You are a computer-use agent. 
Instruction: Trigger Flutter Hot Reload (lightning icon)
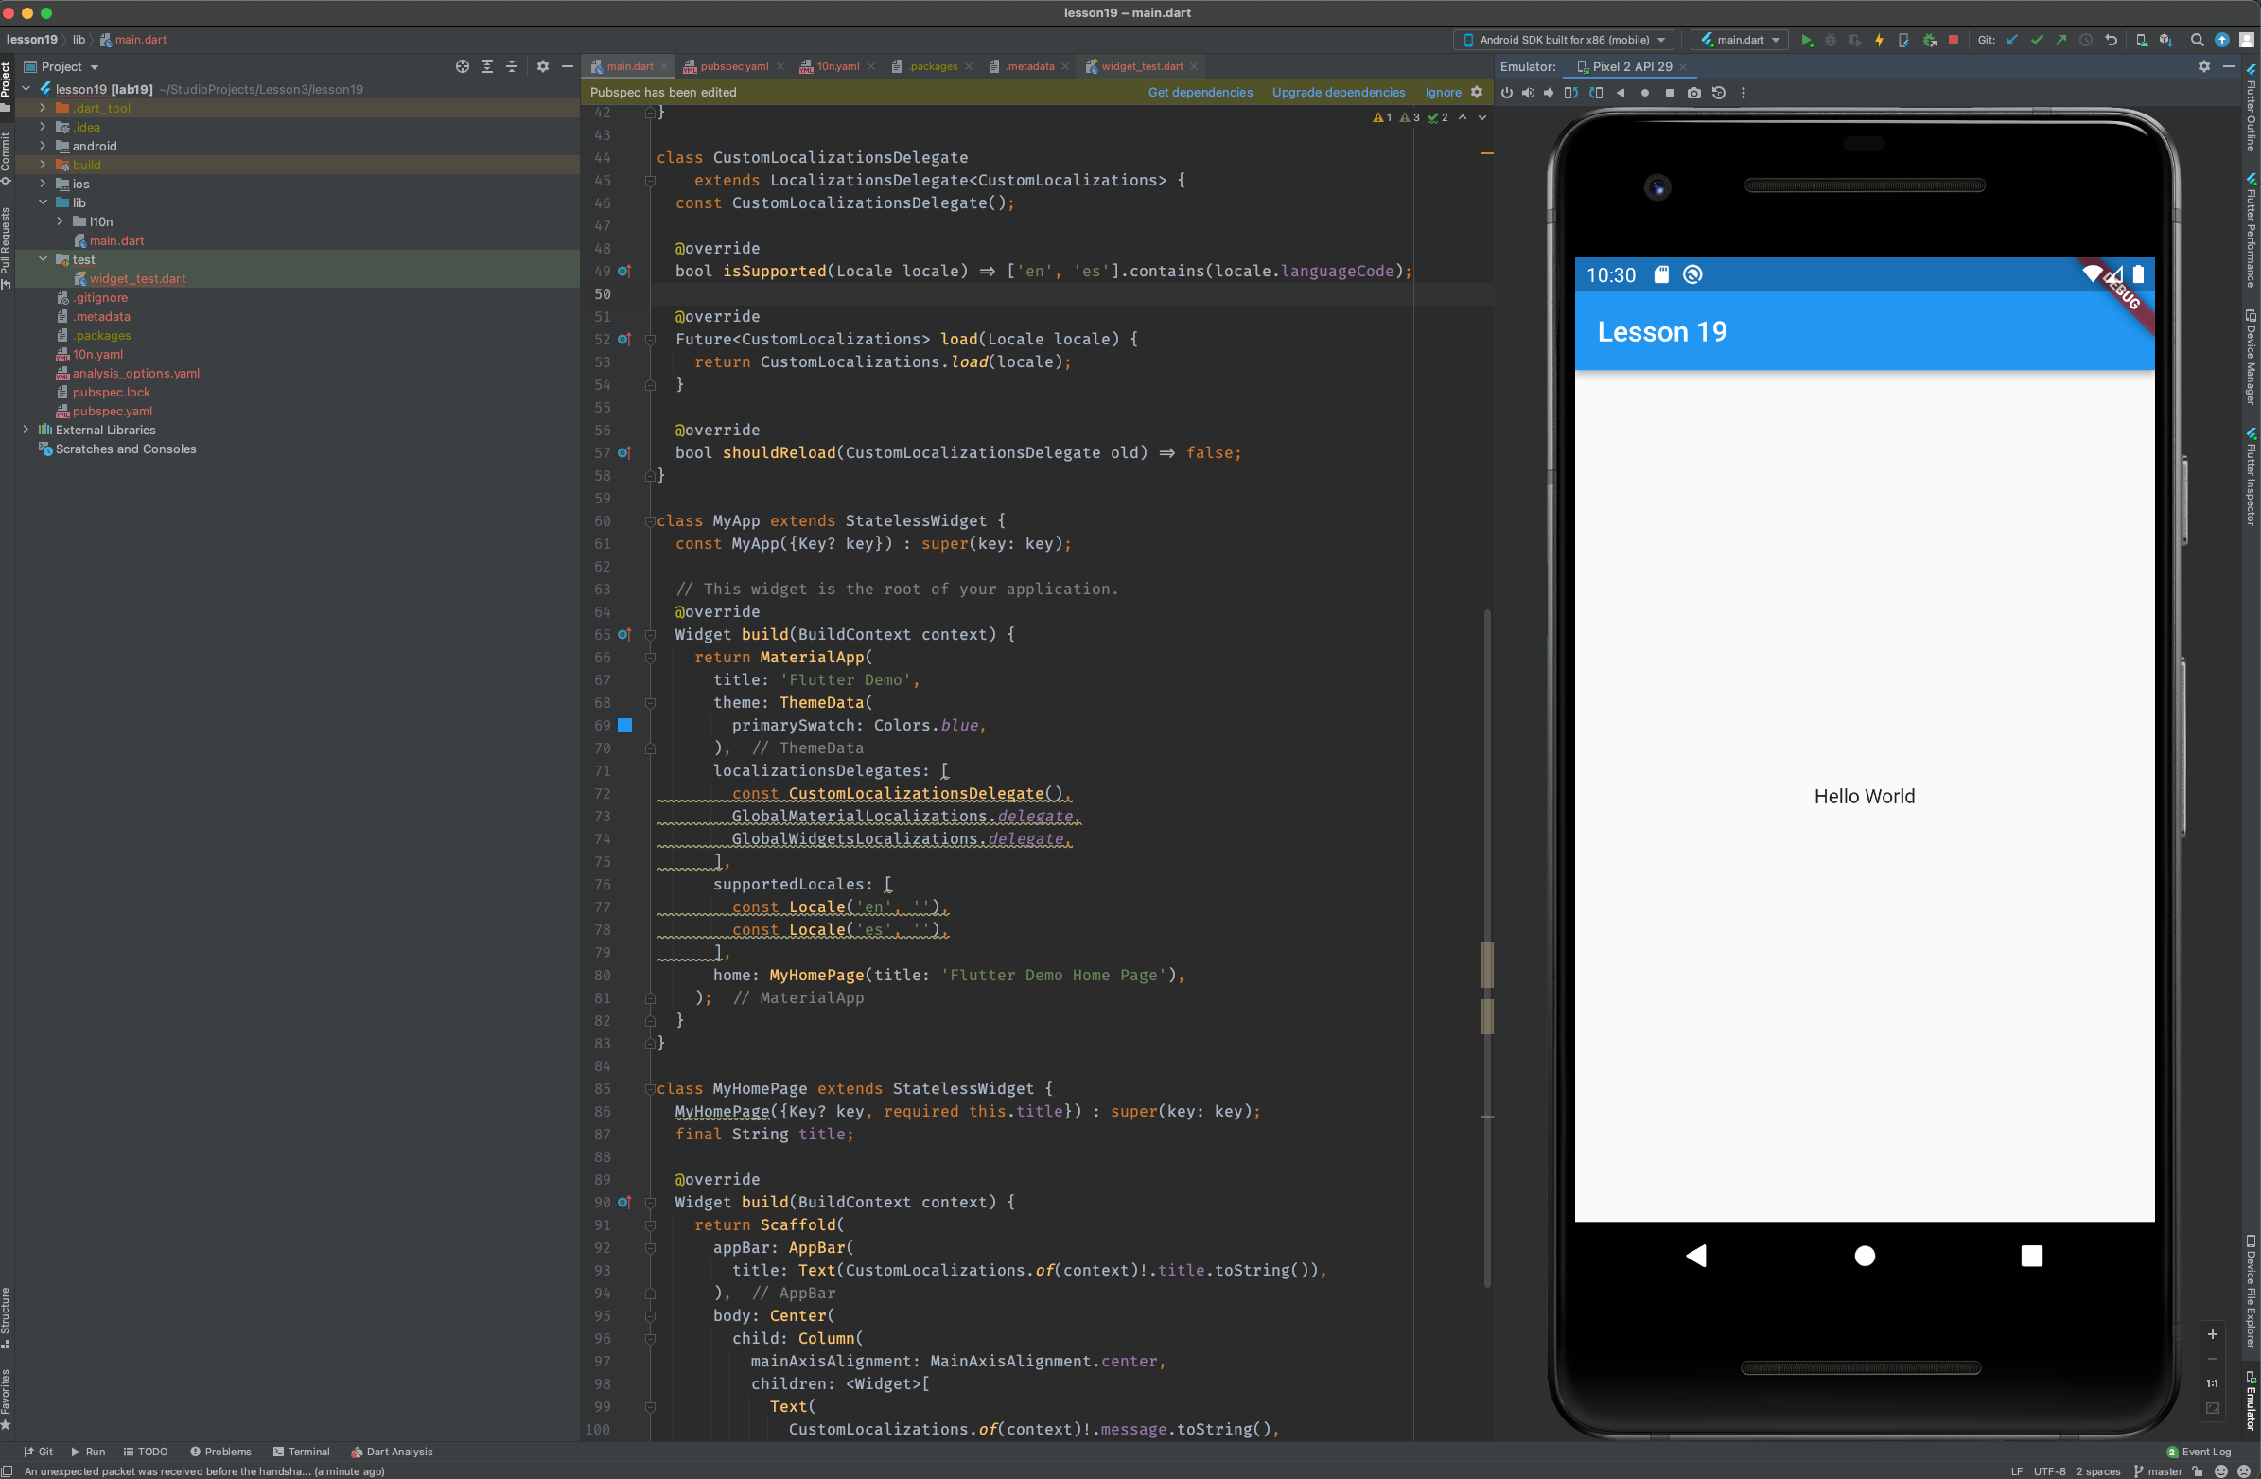pyautogui.click(x=1879, y=40)
